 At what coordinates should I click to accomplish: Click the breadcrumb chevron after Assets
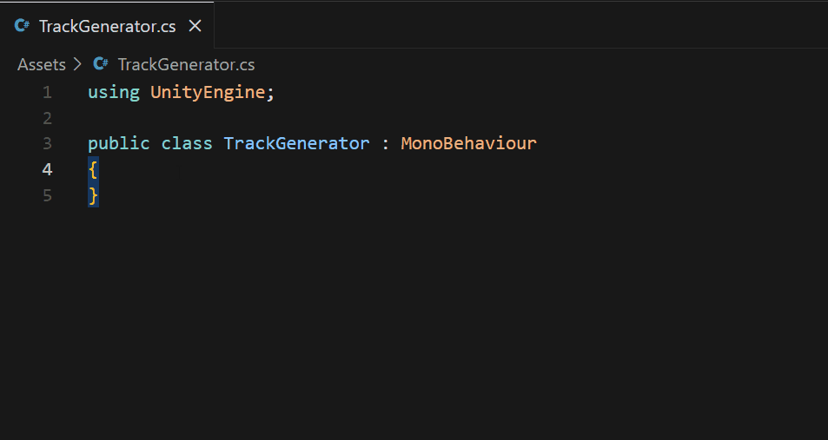pos(77,64)
